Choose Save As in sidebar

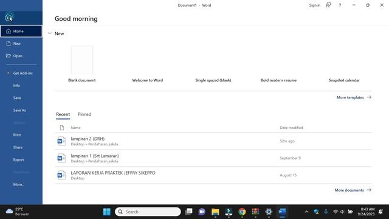coord(21,110)
